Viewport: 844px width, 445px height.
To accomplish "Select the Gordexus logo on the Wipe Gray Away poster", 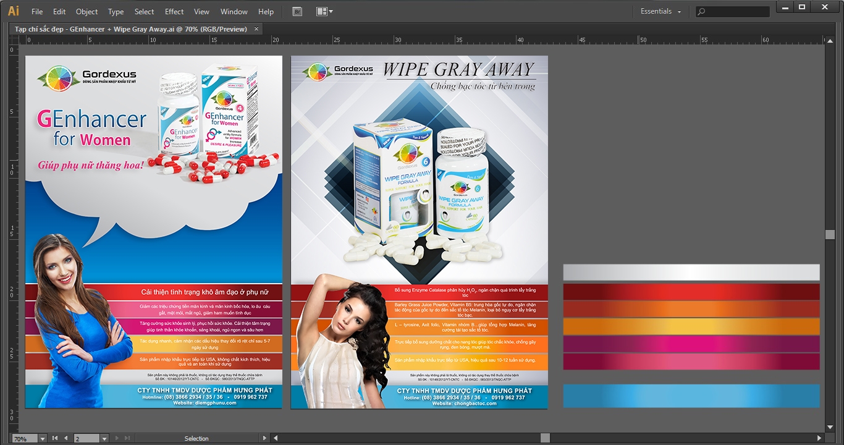I will tap(337, 71).
